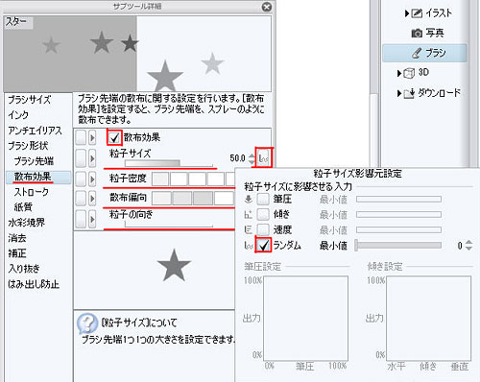Select the camera icon next to 写真
Image resolution: width=480 pixels, height=382 pixels.
[417, 33]
